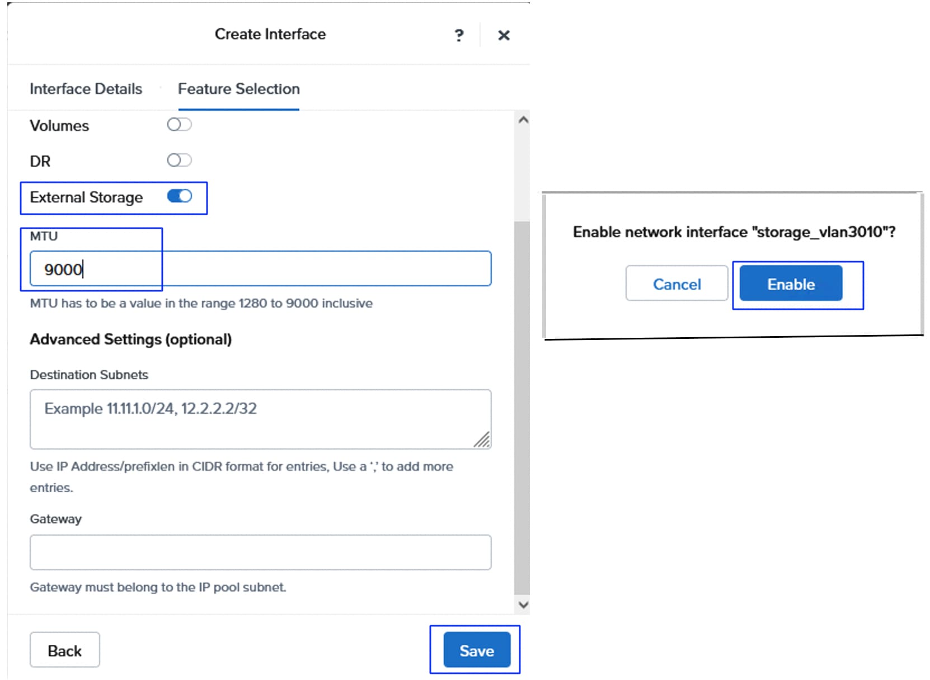
Task: Turn on the DR toggle
Action: 179,160
